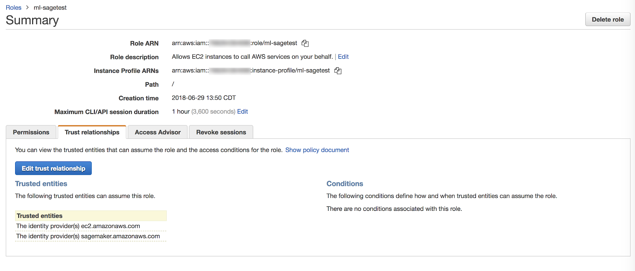The width and height of the screenshot is (635, 271).
Task: Click the Conditions section heading
Action: click(344, 184)
